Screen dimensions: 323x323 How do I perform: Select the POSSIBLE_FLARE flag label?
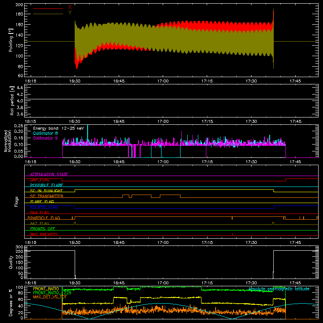(x=46, y=185)
